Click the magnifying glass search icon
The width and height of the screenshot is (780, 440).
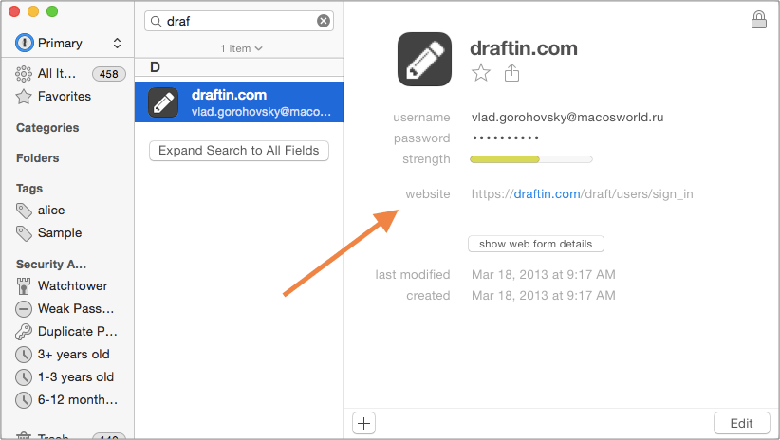click(x=156, y=22)
